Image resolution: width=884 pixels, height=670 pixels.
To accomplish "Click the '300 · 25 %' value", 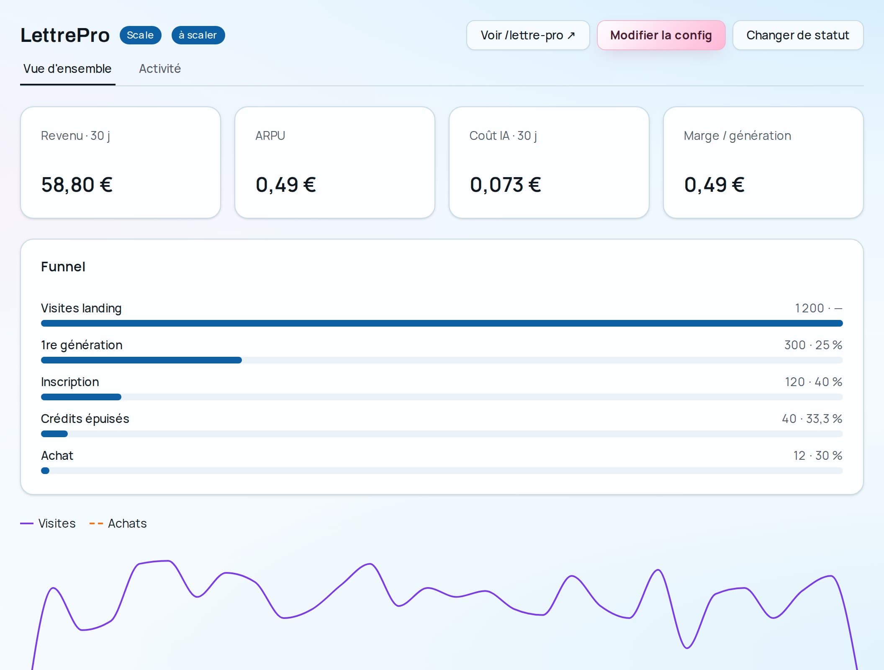I will (x=813, y=345).
